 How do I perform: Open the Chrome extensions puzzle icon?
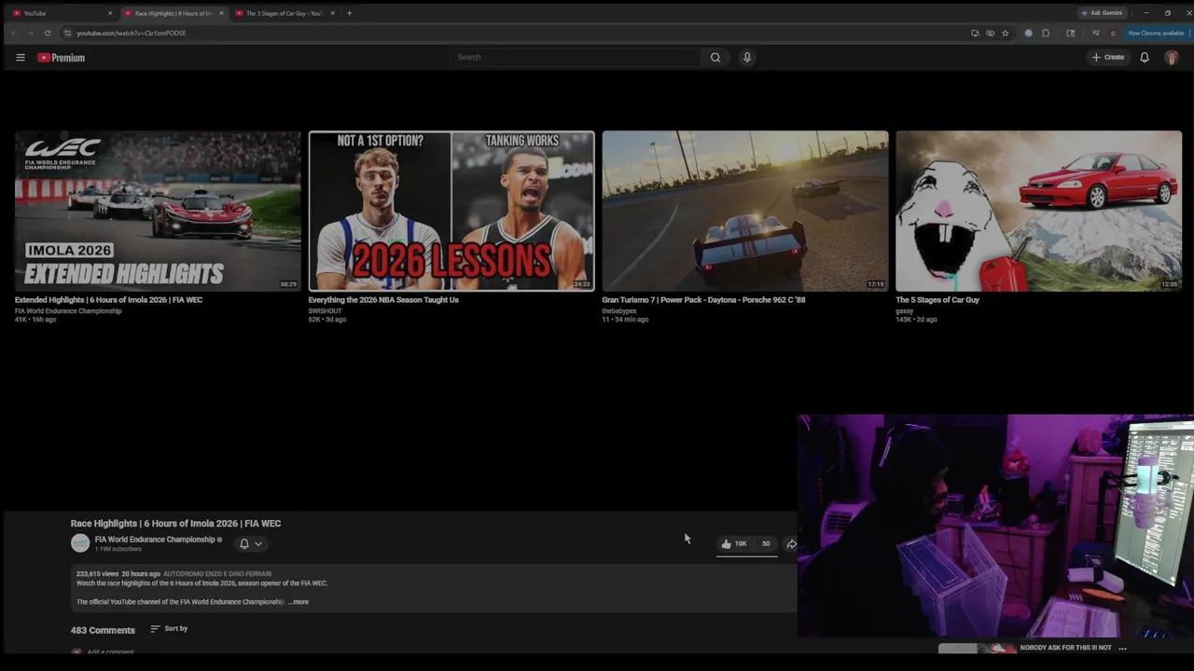point(1046,33)
